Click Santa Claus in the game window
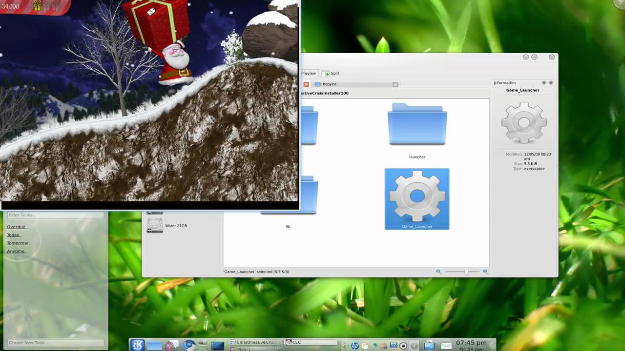 (176, 62)
